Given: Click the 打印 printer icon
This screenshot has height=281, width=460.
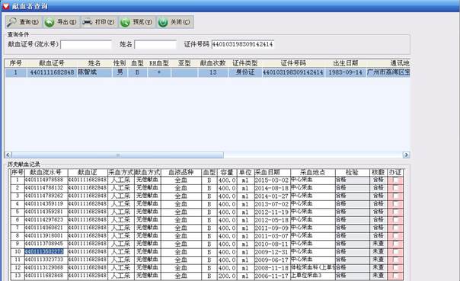Looking at the screenshot, I should [88, 22].
